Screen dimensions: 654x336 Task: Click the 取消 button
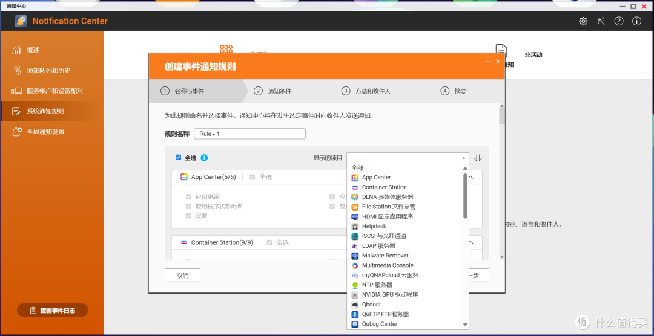coord(182,275)
